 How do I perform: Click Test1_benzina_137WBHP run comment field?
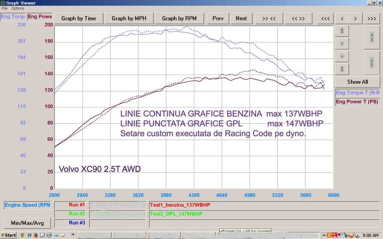pos(264,205)
